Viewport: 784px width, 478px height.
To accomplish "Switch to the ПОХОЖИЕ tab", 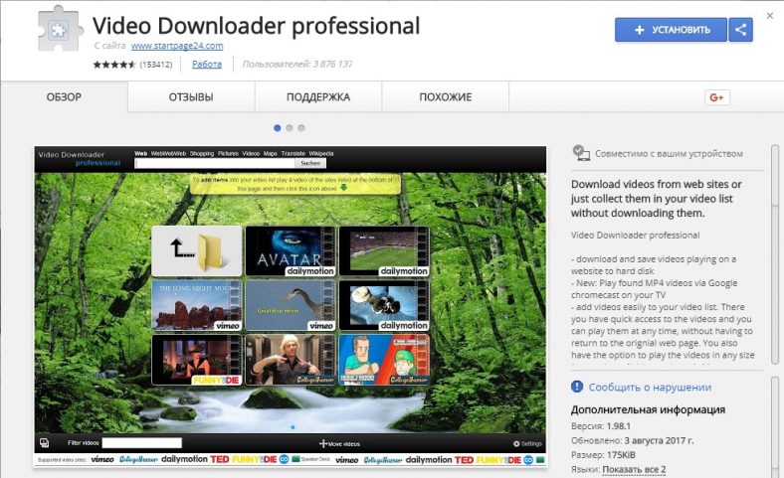I will click(445, 97).
